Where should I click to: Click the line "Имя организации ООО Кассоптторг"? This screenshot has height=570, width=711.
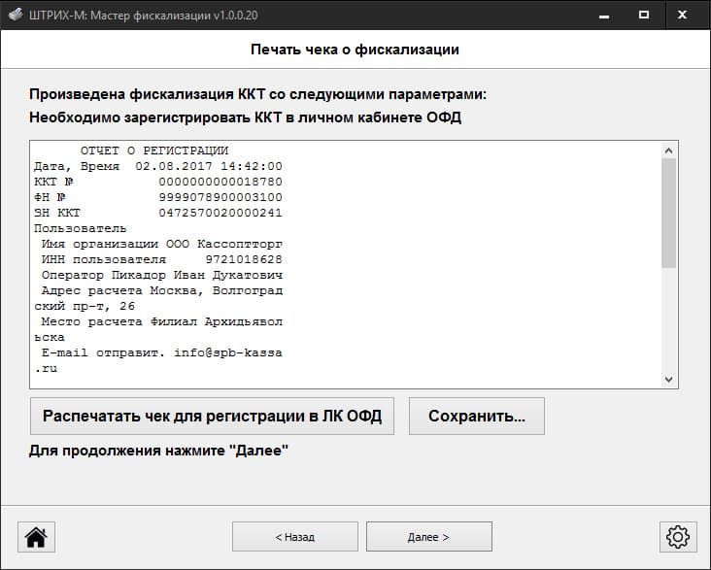[162, 244]
